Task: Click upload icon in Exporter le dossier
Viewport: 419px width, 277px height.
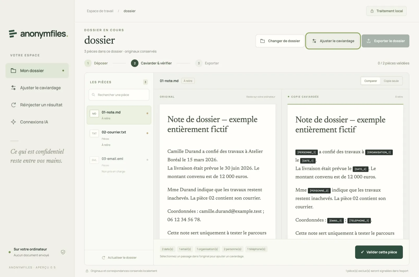Action: 369,41
